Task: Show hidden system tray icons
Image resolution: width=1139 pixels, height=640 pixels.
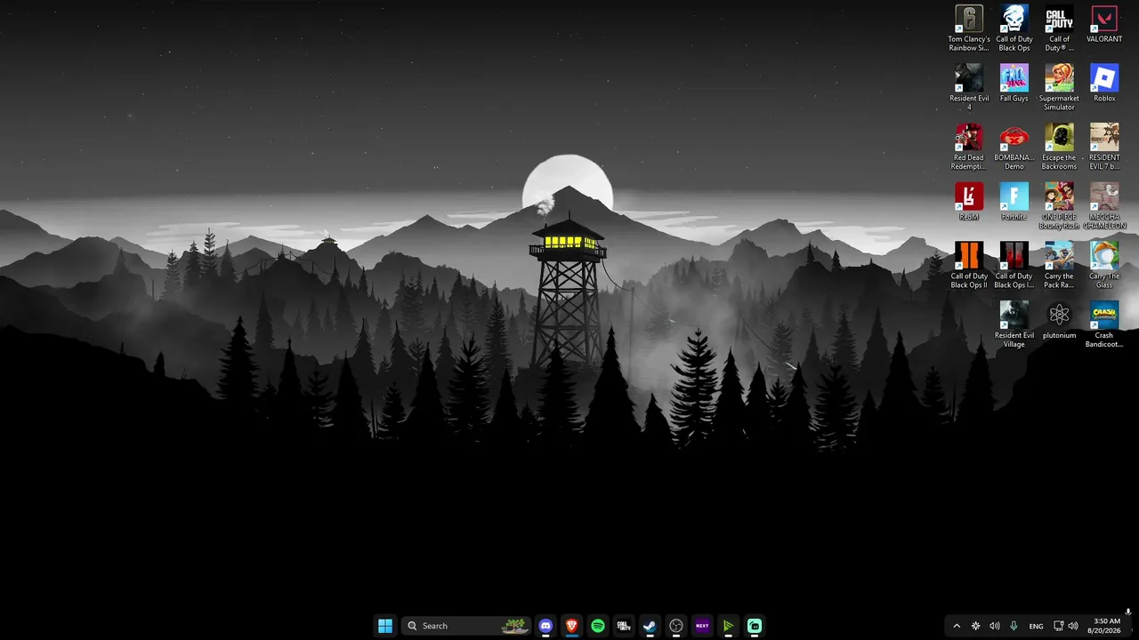Action: (957, 626)
